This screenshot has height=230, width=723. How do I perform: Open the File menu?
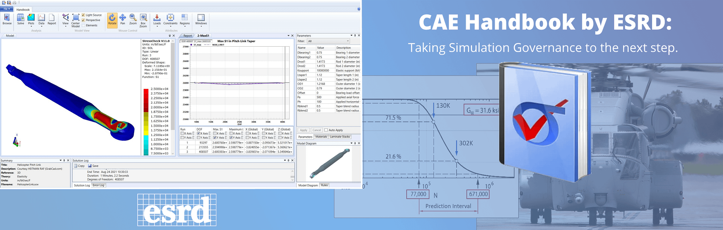(7, 9)
